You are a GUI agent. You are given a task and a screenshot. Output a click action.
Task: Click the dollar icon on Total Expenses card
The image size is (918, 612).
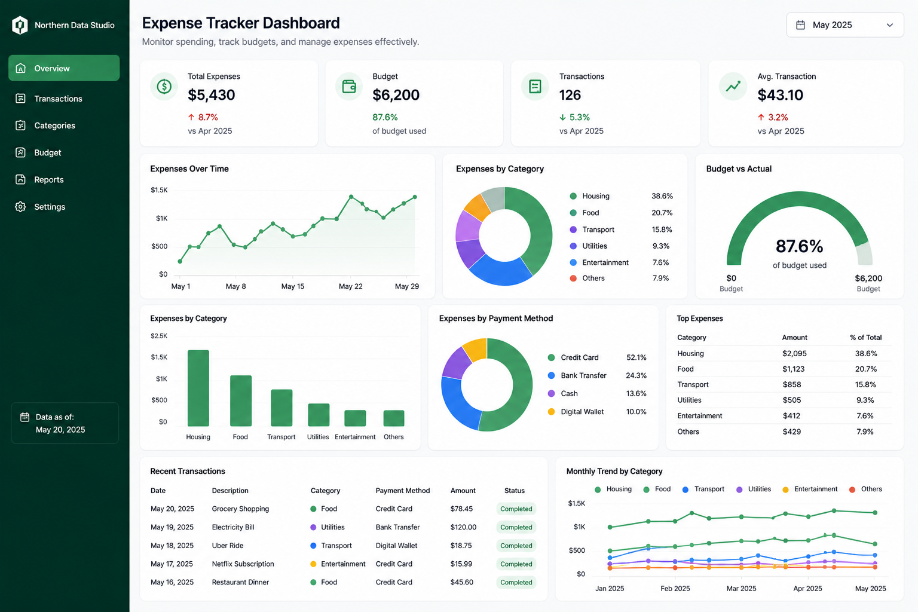coord(164,87)
